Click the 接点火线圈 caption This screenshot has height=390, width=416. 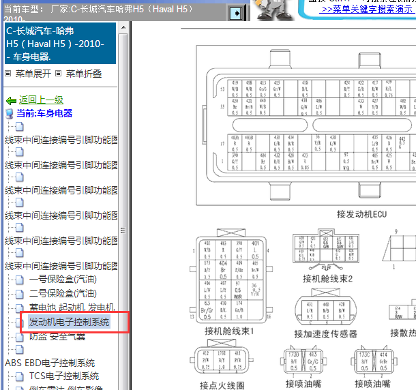tap(222, 385)
